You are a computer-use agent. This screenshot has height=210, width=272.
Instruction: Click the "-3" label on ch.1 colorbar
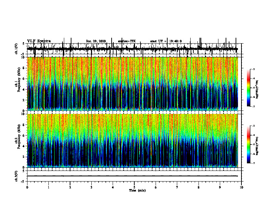[x=253, y=69]
